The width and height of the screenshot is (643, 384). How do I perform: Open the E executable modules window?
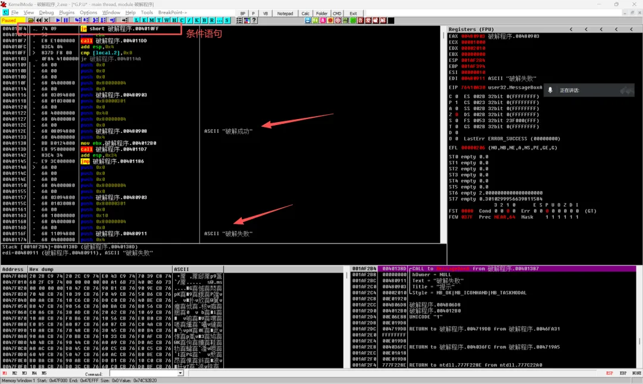tap(144, 20)
